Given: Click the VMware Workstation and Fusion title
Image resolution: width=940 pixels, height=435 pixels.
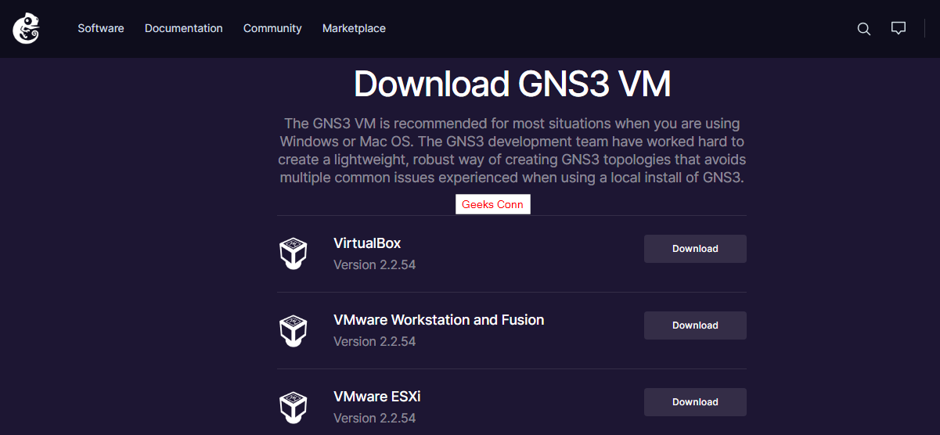Looking at the screenshot, I should click(438, 320).
